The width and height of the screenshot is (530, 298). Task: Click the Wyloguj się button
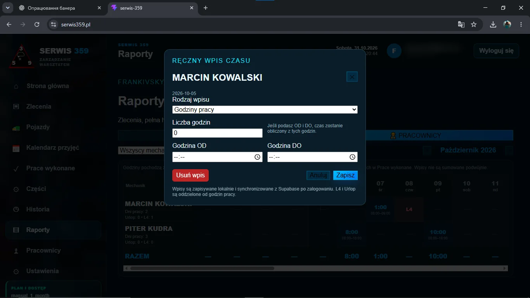[496, 51]
